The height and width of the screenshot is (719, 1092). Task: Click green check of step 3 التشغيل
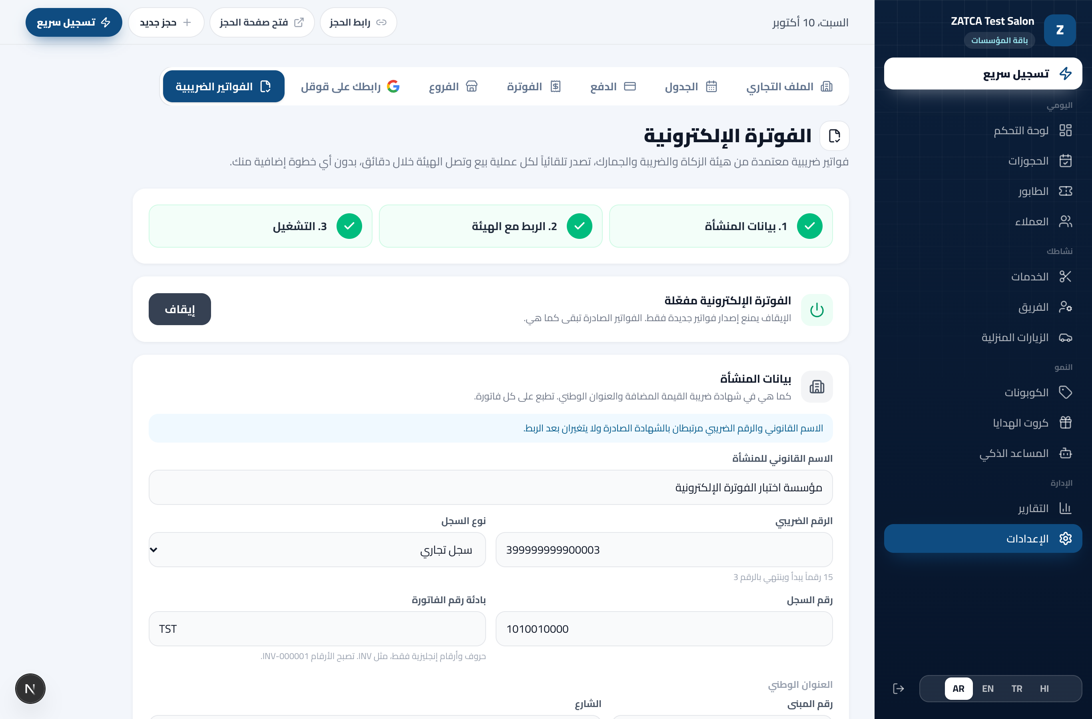(349, 226)
